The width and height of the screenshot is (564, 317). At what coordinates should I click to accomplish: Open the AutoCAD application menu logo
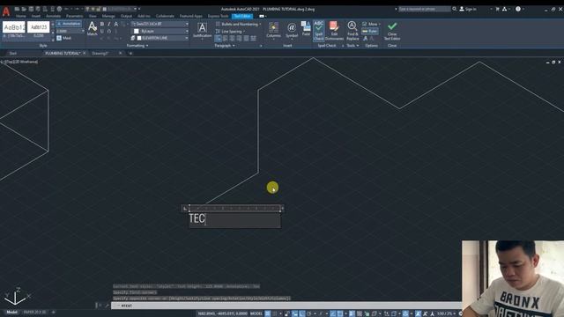(x=6, y=11)
